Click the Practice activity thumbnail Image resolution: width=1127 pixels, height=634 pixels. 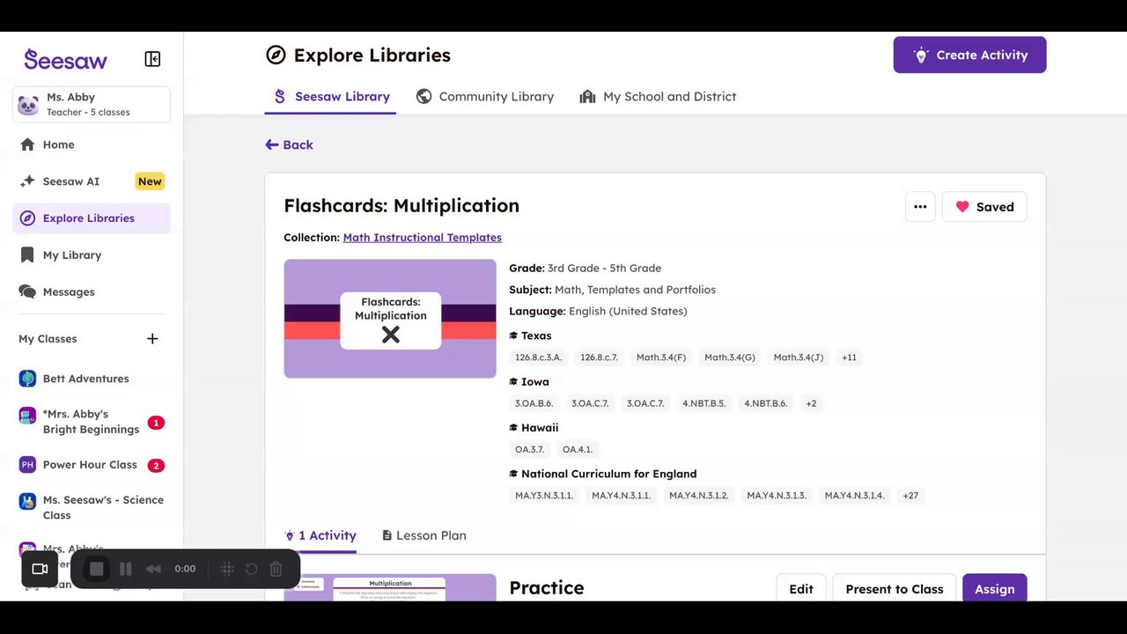pyautogui.click(x=390, y=588)
